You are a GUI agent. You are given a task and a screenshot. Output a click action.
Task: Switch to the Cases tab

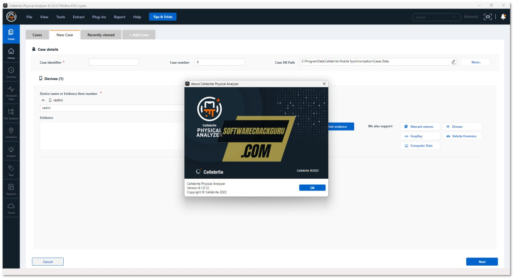pos(37,35)
